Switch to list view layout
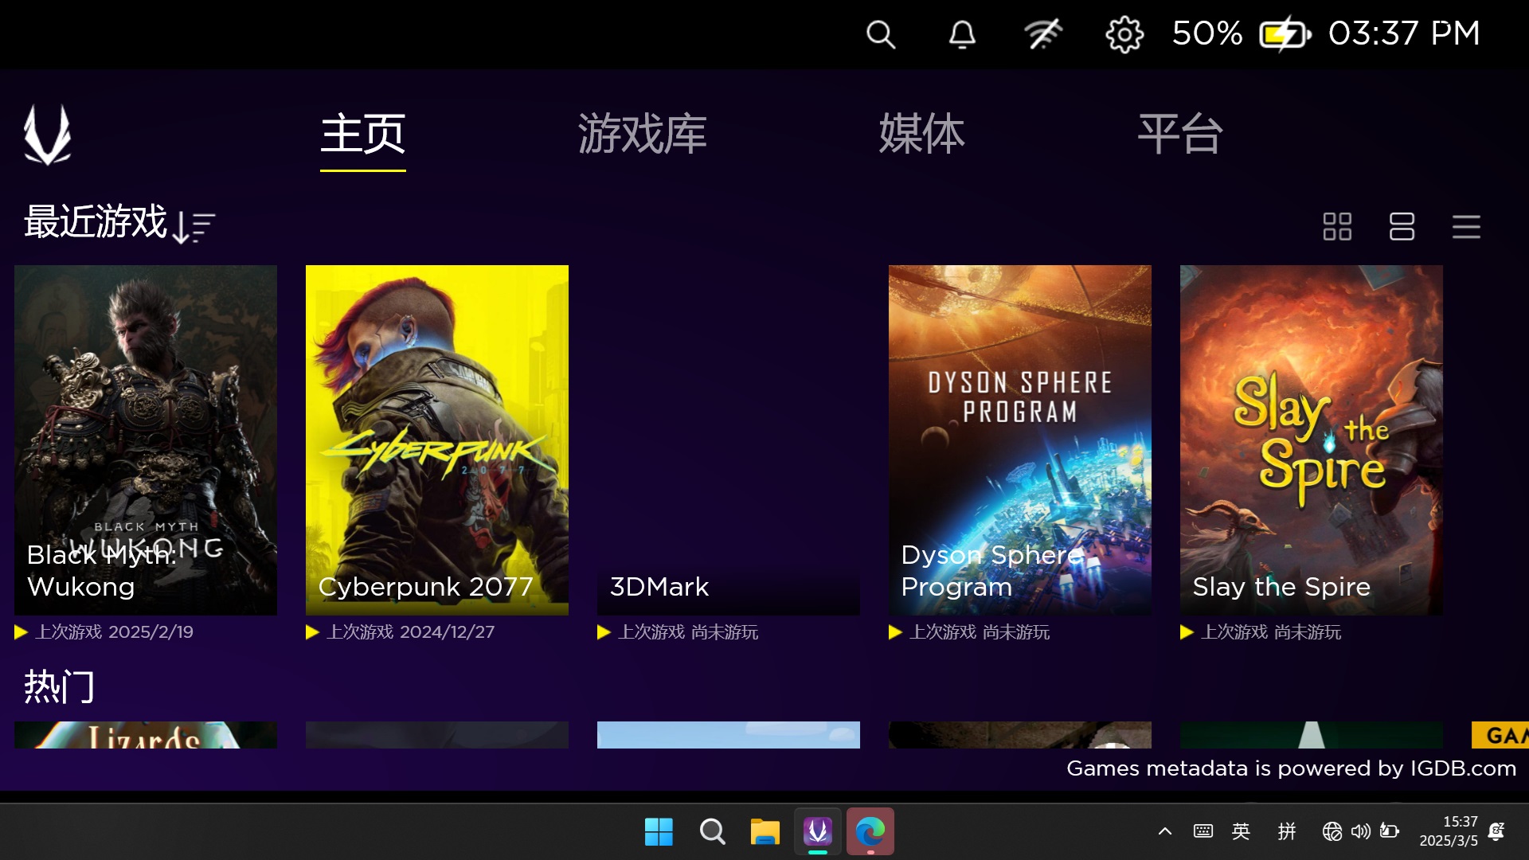The image size is (1529, 860). pyautogui.click(x=1466, y=226)
